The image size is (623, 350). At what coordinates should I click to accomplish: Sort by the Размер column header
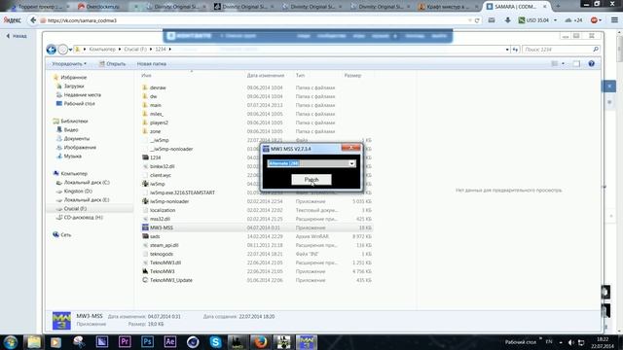pos(352,75)
